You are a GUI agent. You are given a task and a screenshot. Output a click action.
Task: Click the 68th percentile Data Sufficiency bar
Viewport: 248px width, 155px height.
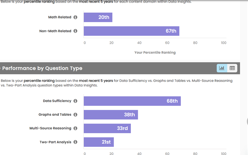tap(132, 101)
